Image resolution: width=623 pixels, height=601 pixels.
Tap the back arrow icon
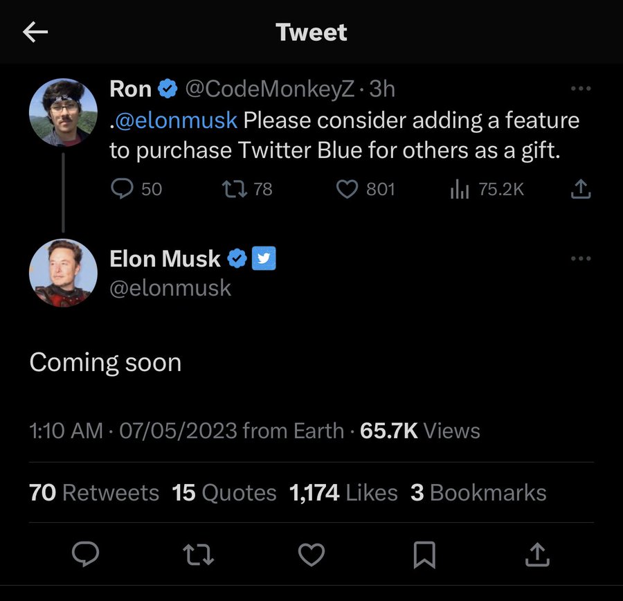(x=35, y=33)
